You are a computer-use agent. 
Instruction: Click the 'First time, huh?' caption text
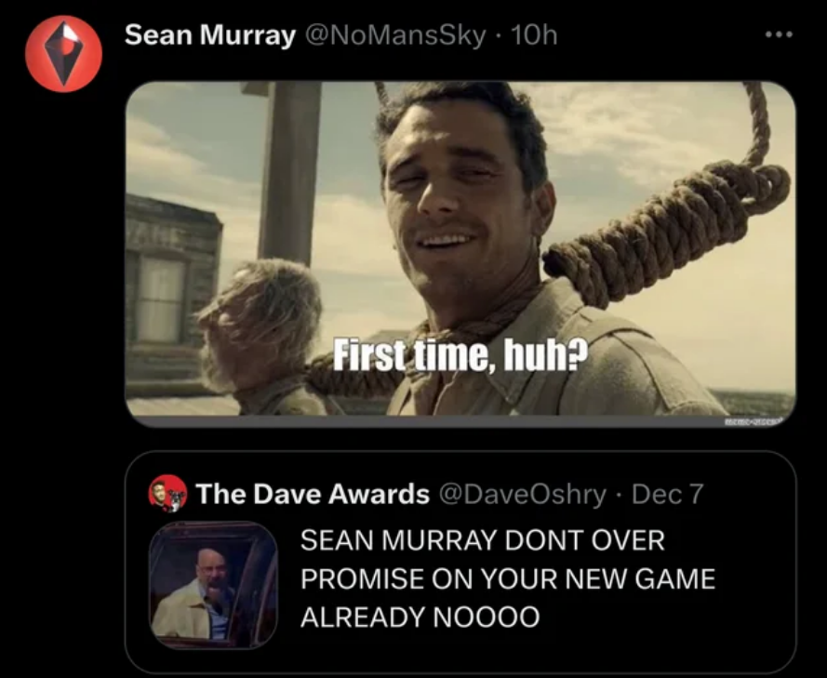click(460, 356)
